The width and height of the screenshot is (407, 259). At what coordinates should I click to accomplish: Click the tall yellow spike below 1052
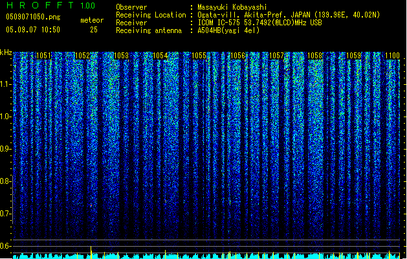coord(91,253)
